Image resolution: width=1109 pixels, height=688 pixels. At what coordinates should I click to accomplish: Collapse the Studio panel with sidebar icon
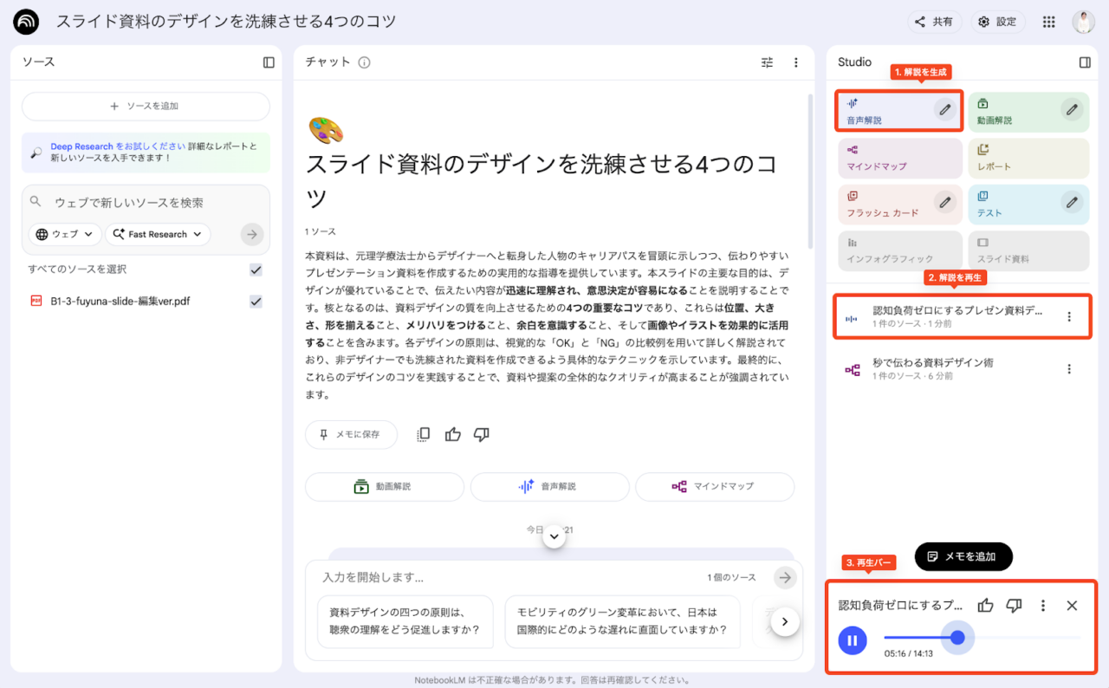tap(1085, 62)
